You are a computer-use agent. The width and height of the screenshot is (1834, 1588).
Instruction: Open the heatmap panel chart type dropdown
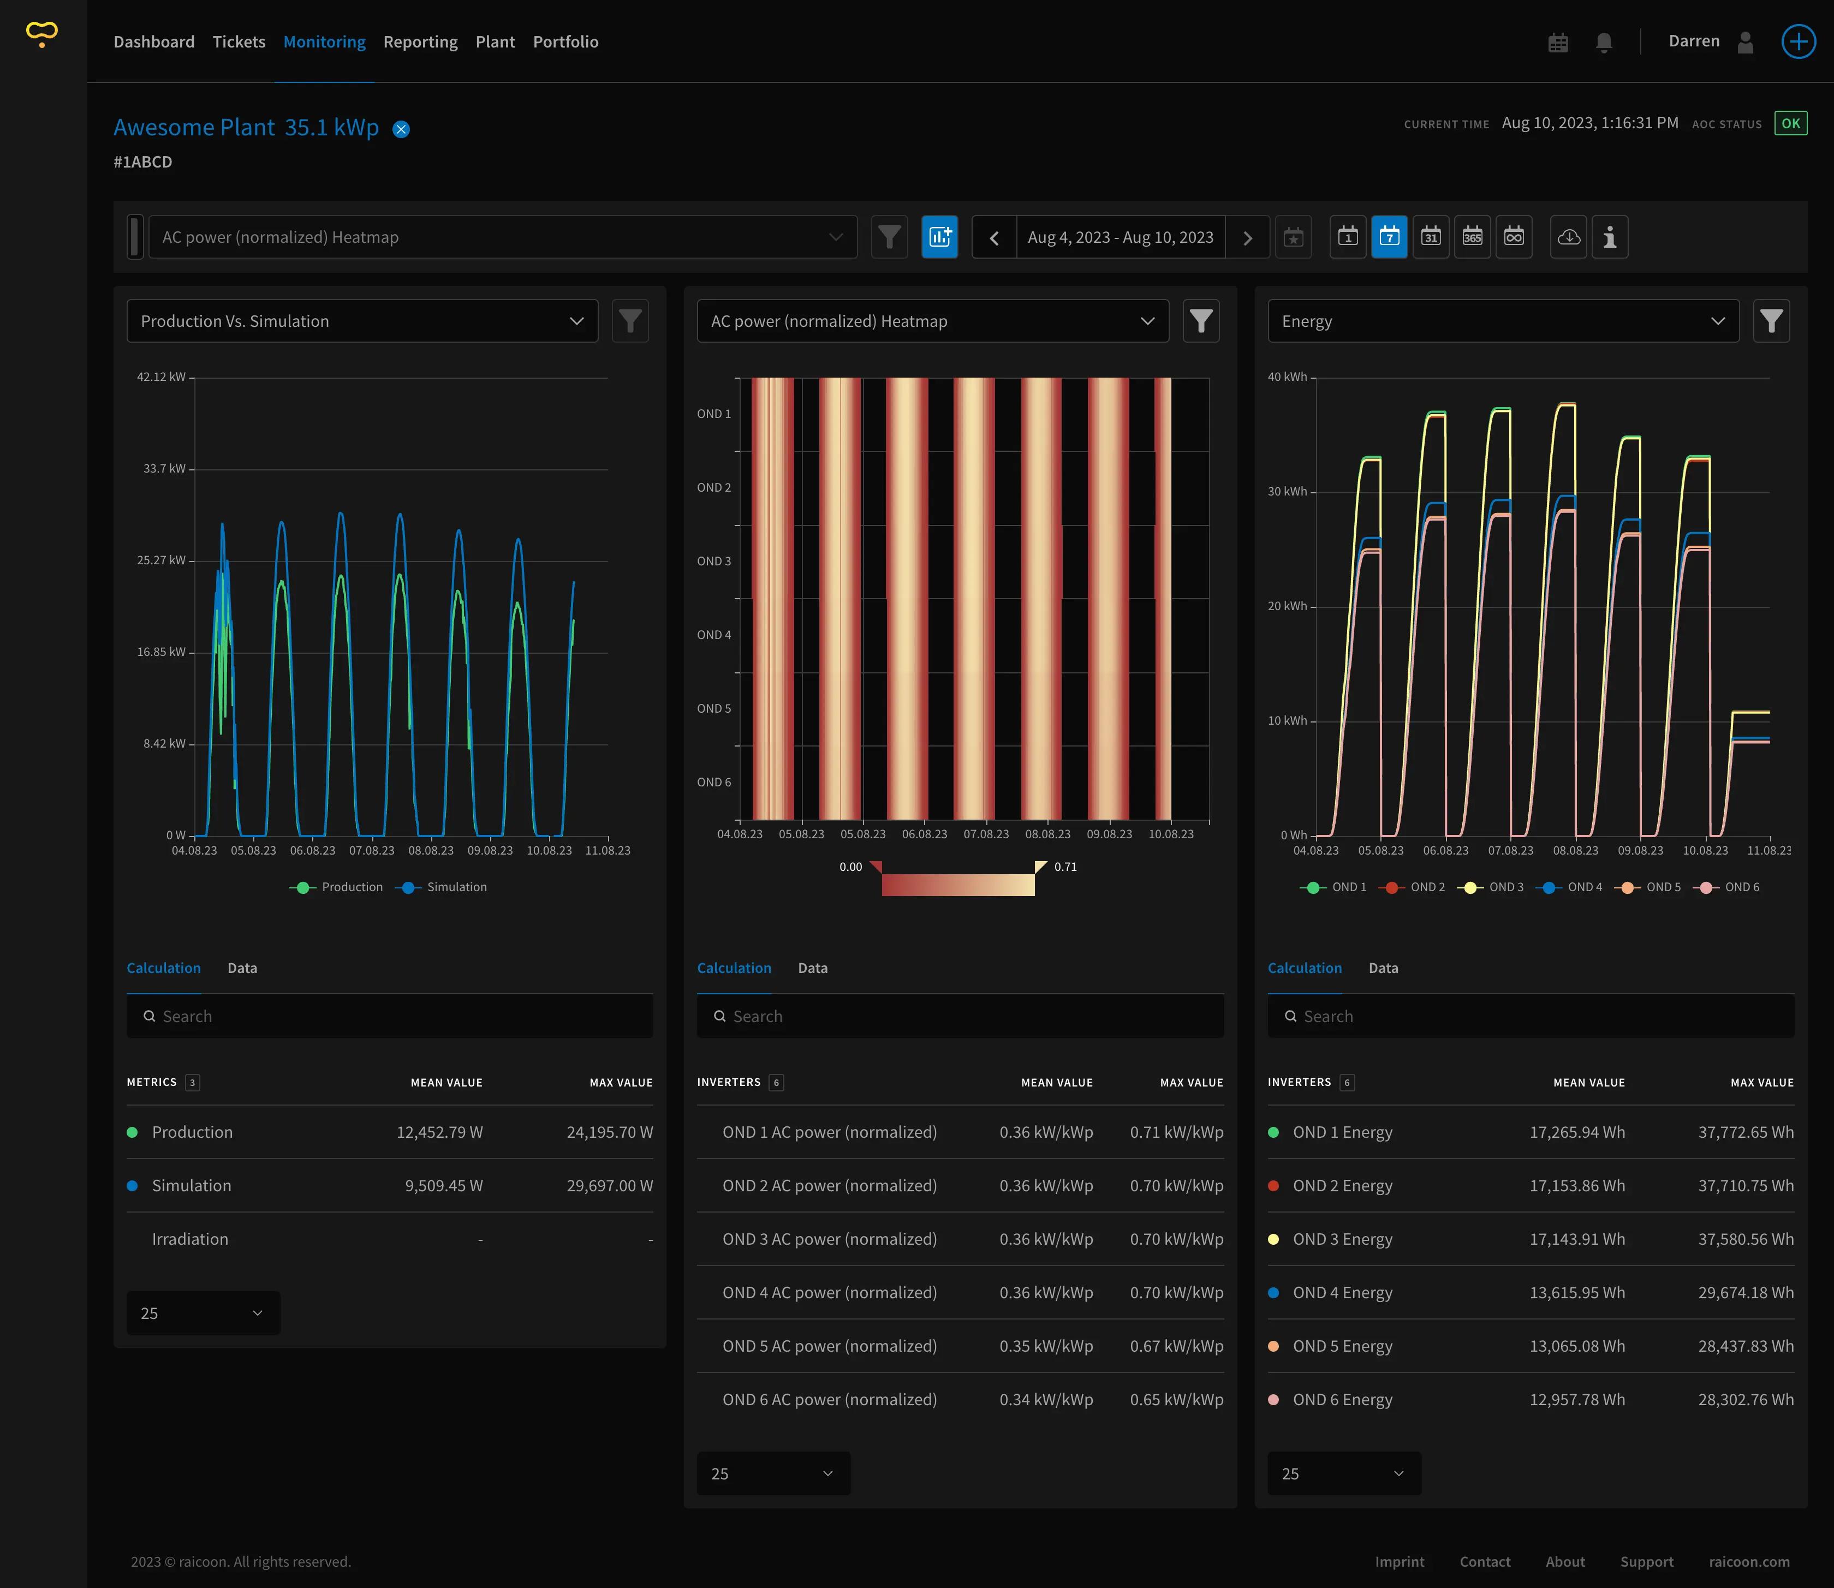click(x=932, y=321)
